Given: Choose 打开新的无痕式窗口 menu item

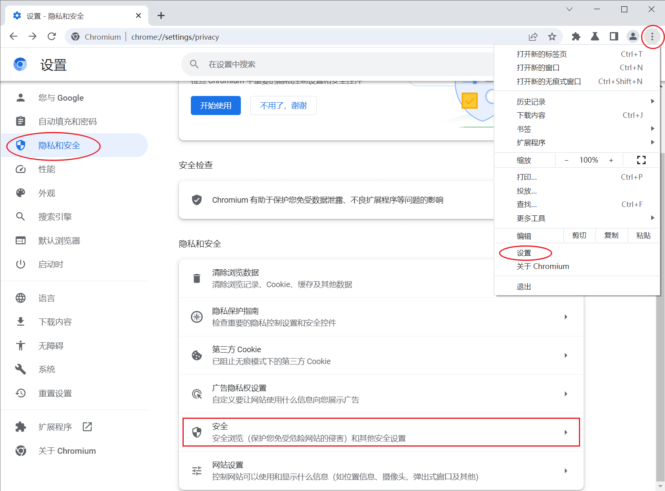Looking at the screenshot, I should (549, 81).
